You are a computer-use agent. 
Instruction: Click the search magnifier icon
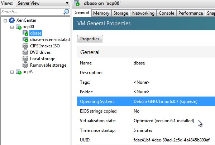click(66, 12)
